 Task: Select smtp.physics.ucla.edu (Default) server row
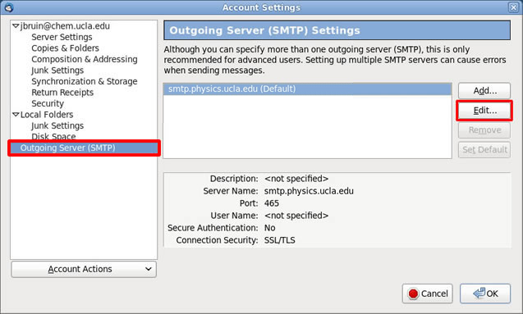(307, 89)
